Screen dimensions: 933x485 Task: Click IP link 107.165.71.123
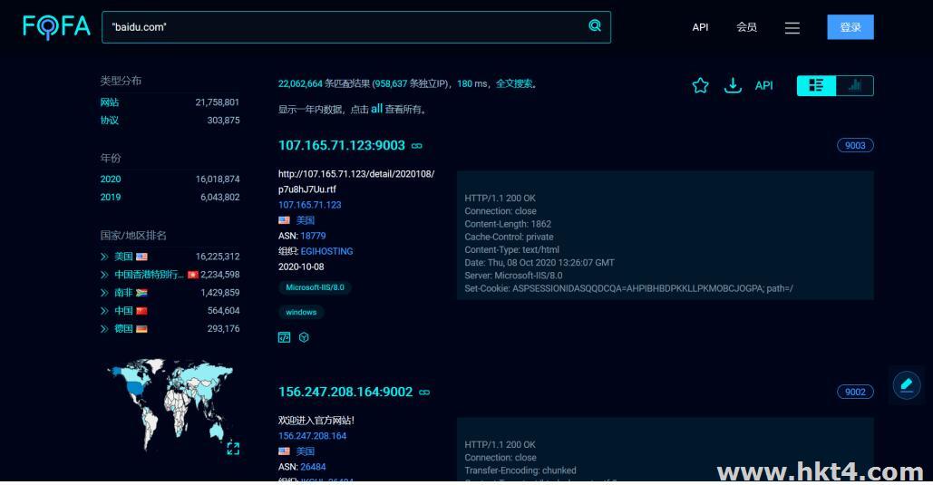tap(310, 205)
